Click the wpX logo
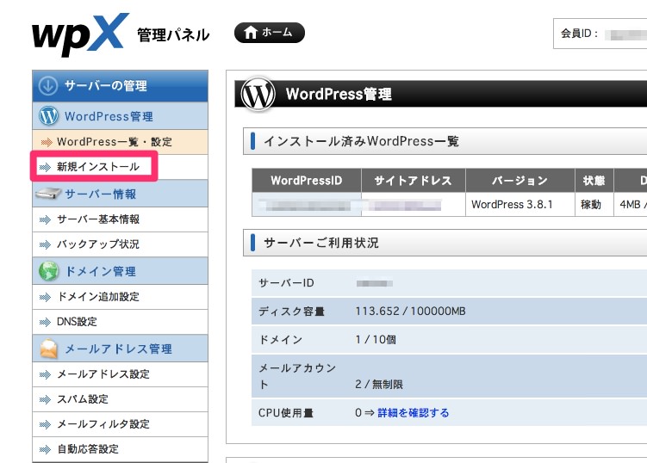Viewport: 647px width, 463px height. (80, 34)
